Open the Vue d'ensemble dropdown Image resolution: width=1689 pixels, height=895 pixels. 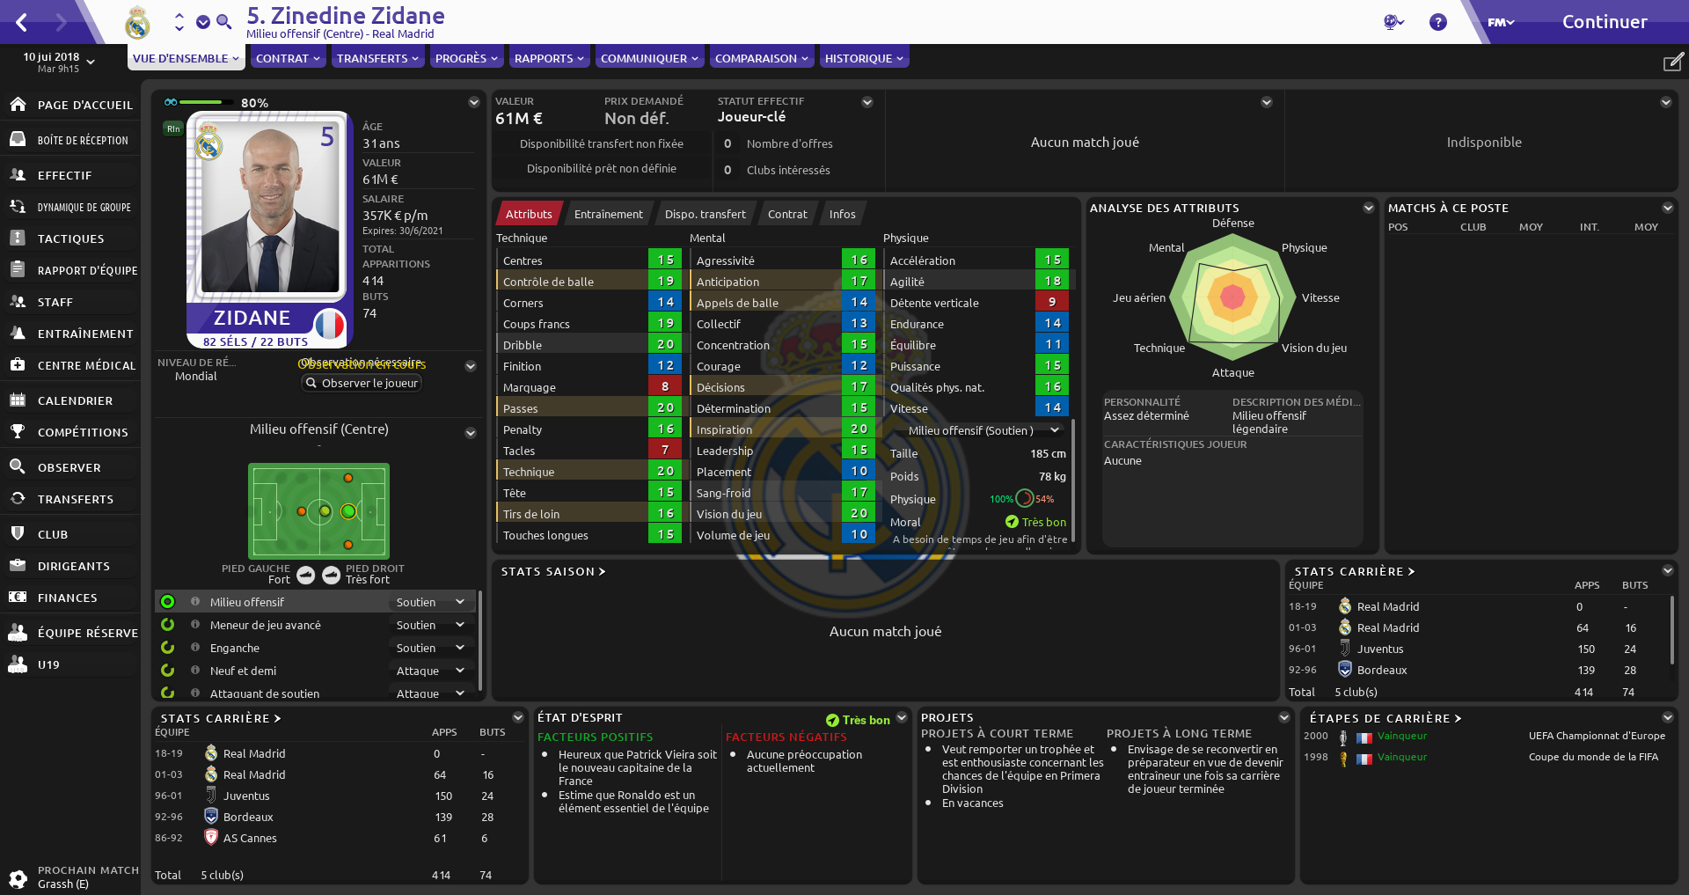click(x=186, y=58)
